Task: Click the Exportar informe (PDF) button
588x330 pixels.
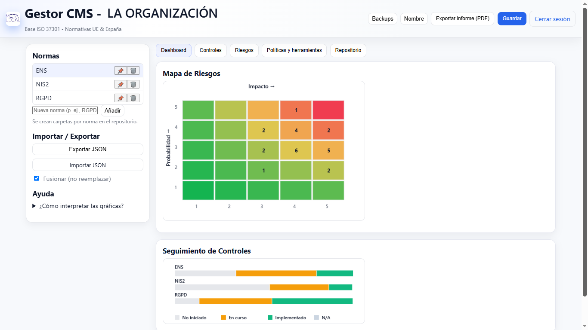Action: point(462,18)
